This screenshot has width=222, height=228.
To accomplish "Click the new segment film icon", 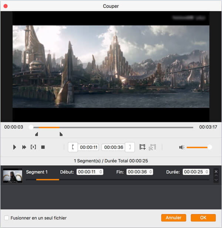I will [x=142, y=147].
